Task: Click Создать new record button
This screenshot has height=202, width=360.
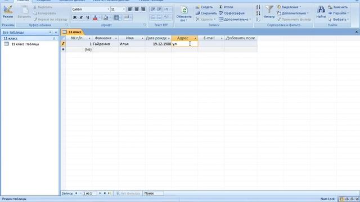Action: pos(204,7)
